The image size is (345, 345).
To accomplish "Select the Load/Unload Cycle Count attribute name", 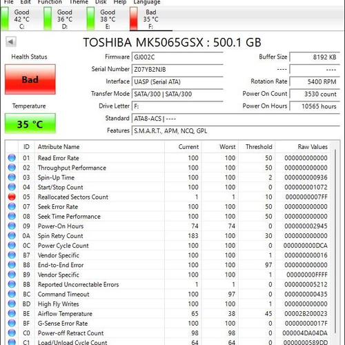I will 72,342.
